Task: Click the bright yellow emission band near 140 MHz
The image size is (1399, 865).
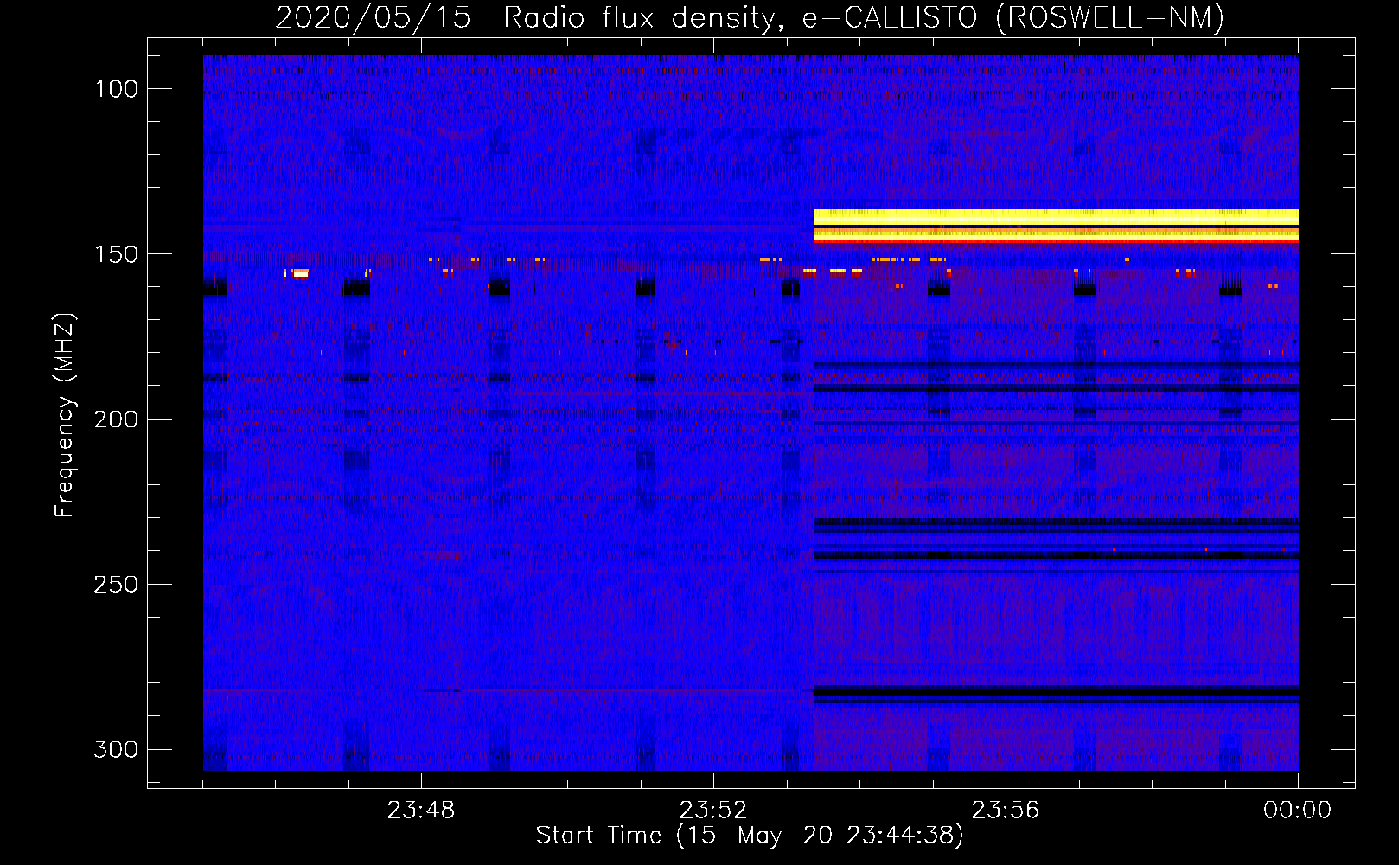Action: click(1056, 217)
